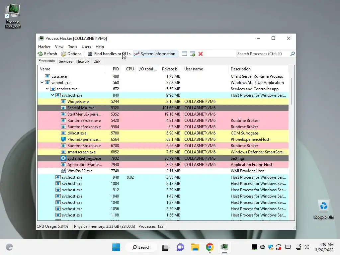Collapse svchost.exe PID 840 node

53,95
